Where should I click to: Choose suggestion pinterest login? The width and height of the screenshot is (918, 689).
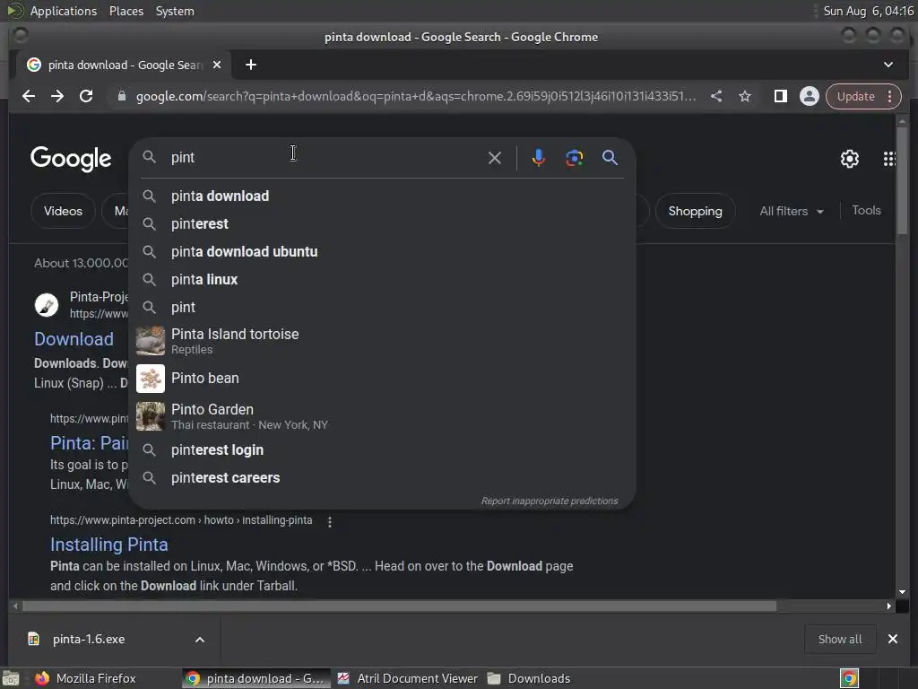point(382,450)
